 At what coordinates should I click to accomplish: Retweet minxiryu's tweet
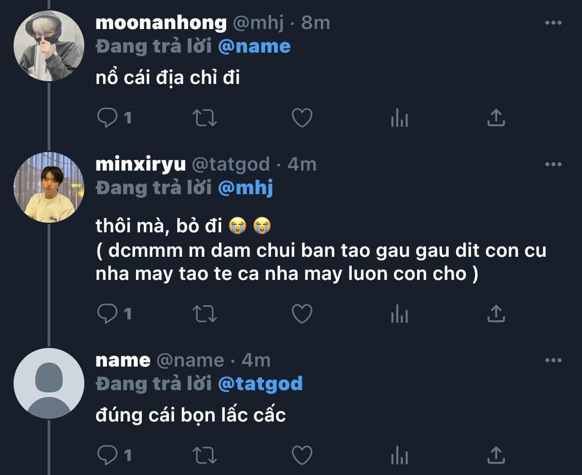pos(205,313)
